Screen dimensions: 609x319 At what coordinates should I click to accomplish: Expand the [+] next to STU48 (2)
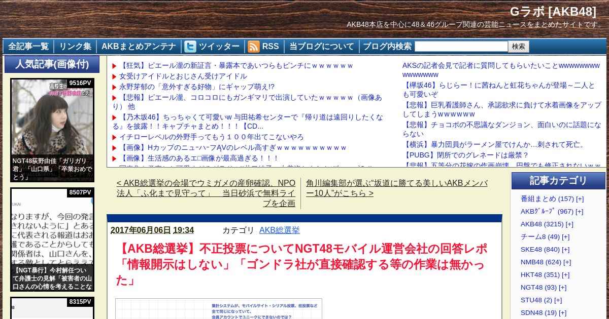[x=558, y=300]
